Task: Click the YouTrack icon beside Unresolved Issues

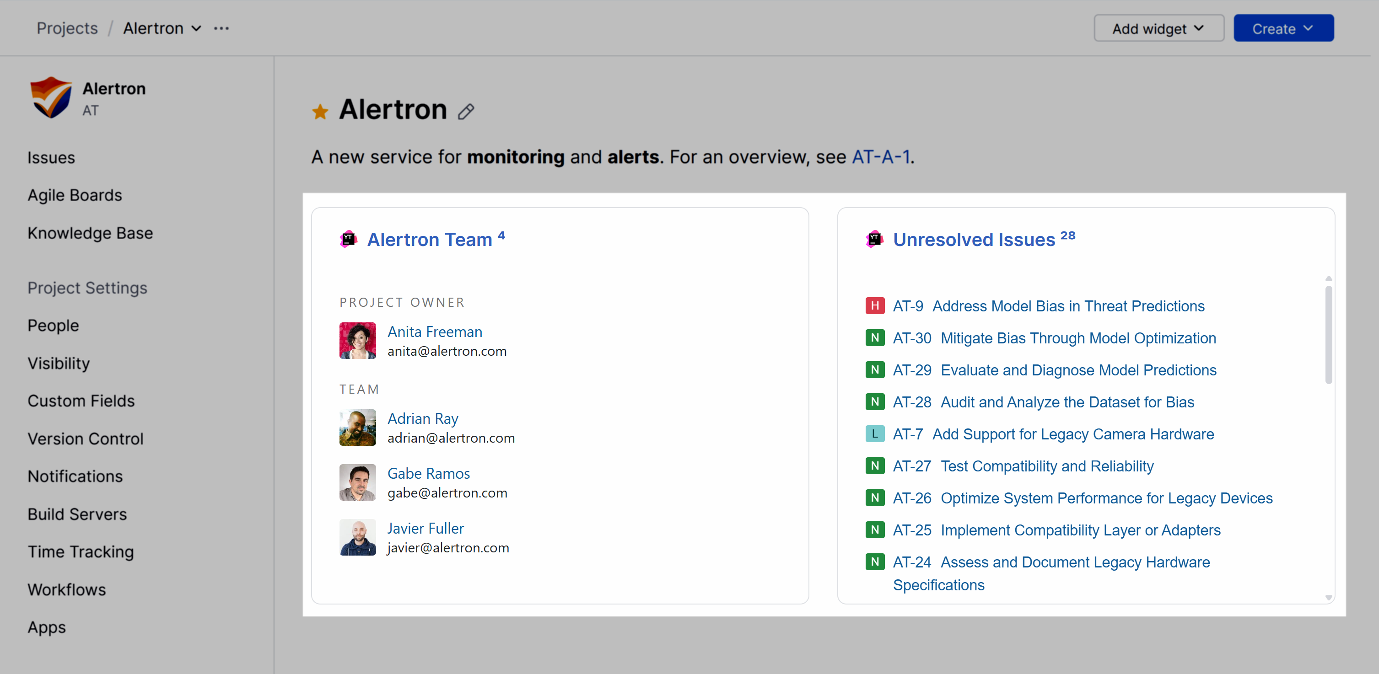Action: point(874,239)
